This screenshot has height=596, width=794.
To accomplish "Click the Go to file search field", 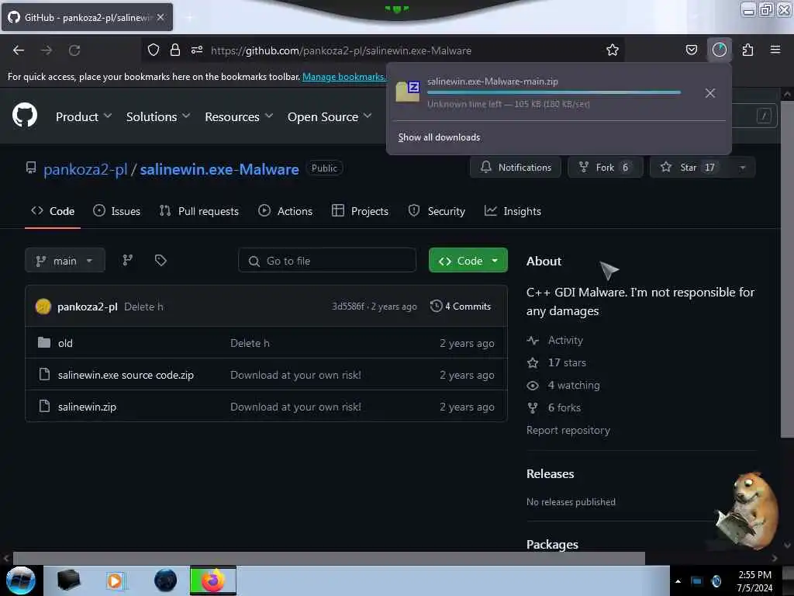I will pos(327,261).
